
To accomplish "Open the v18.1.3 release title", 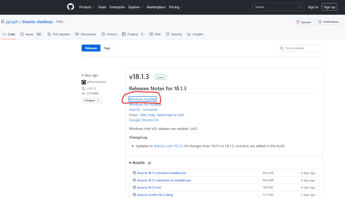I will point(139,77).
